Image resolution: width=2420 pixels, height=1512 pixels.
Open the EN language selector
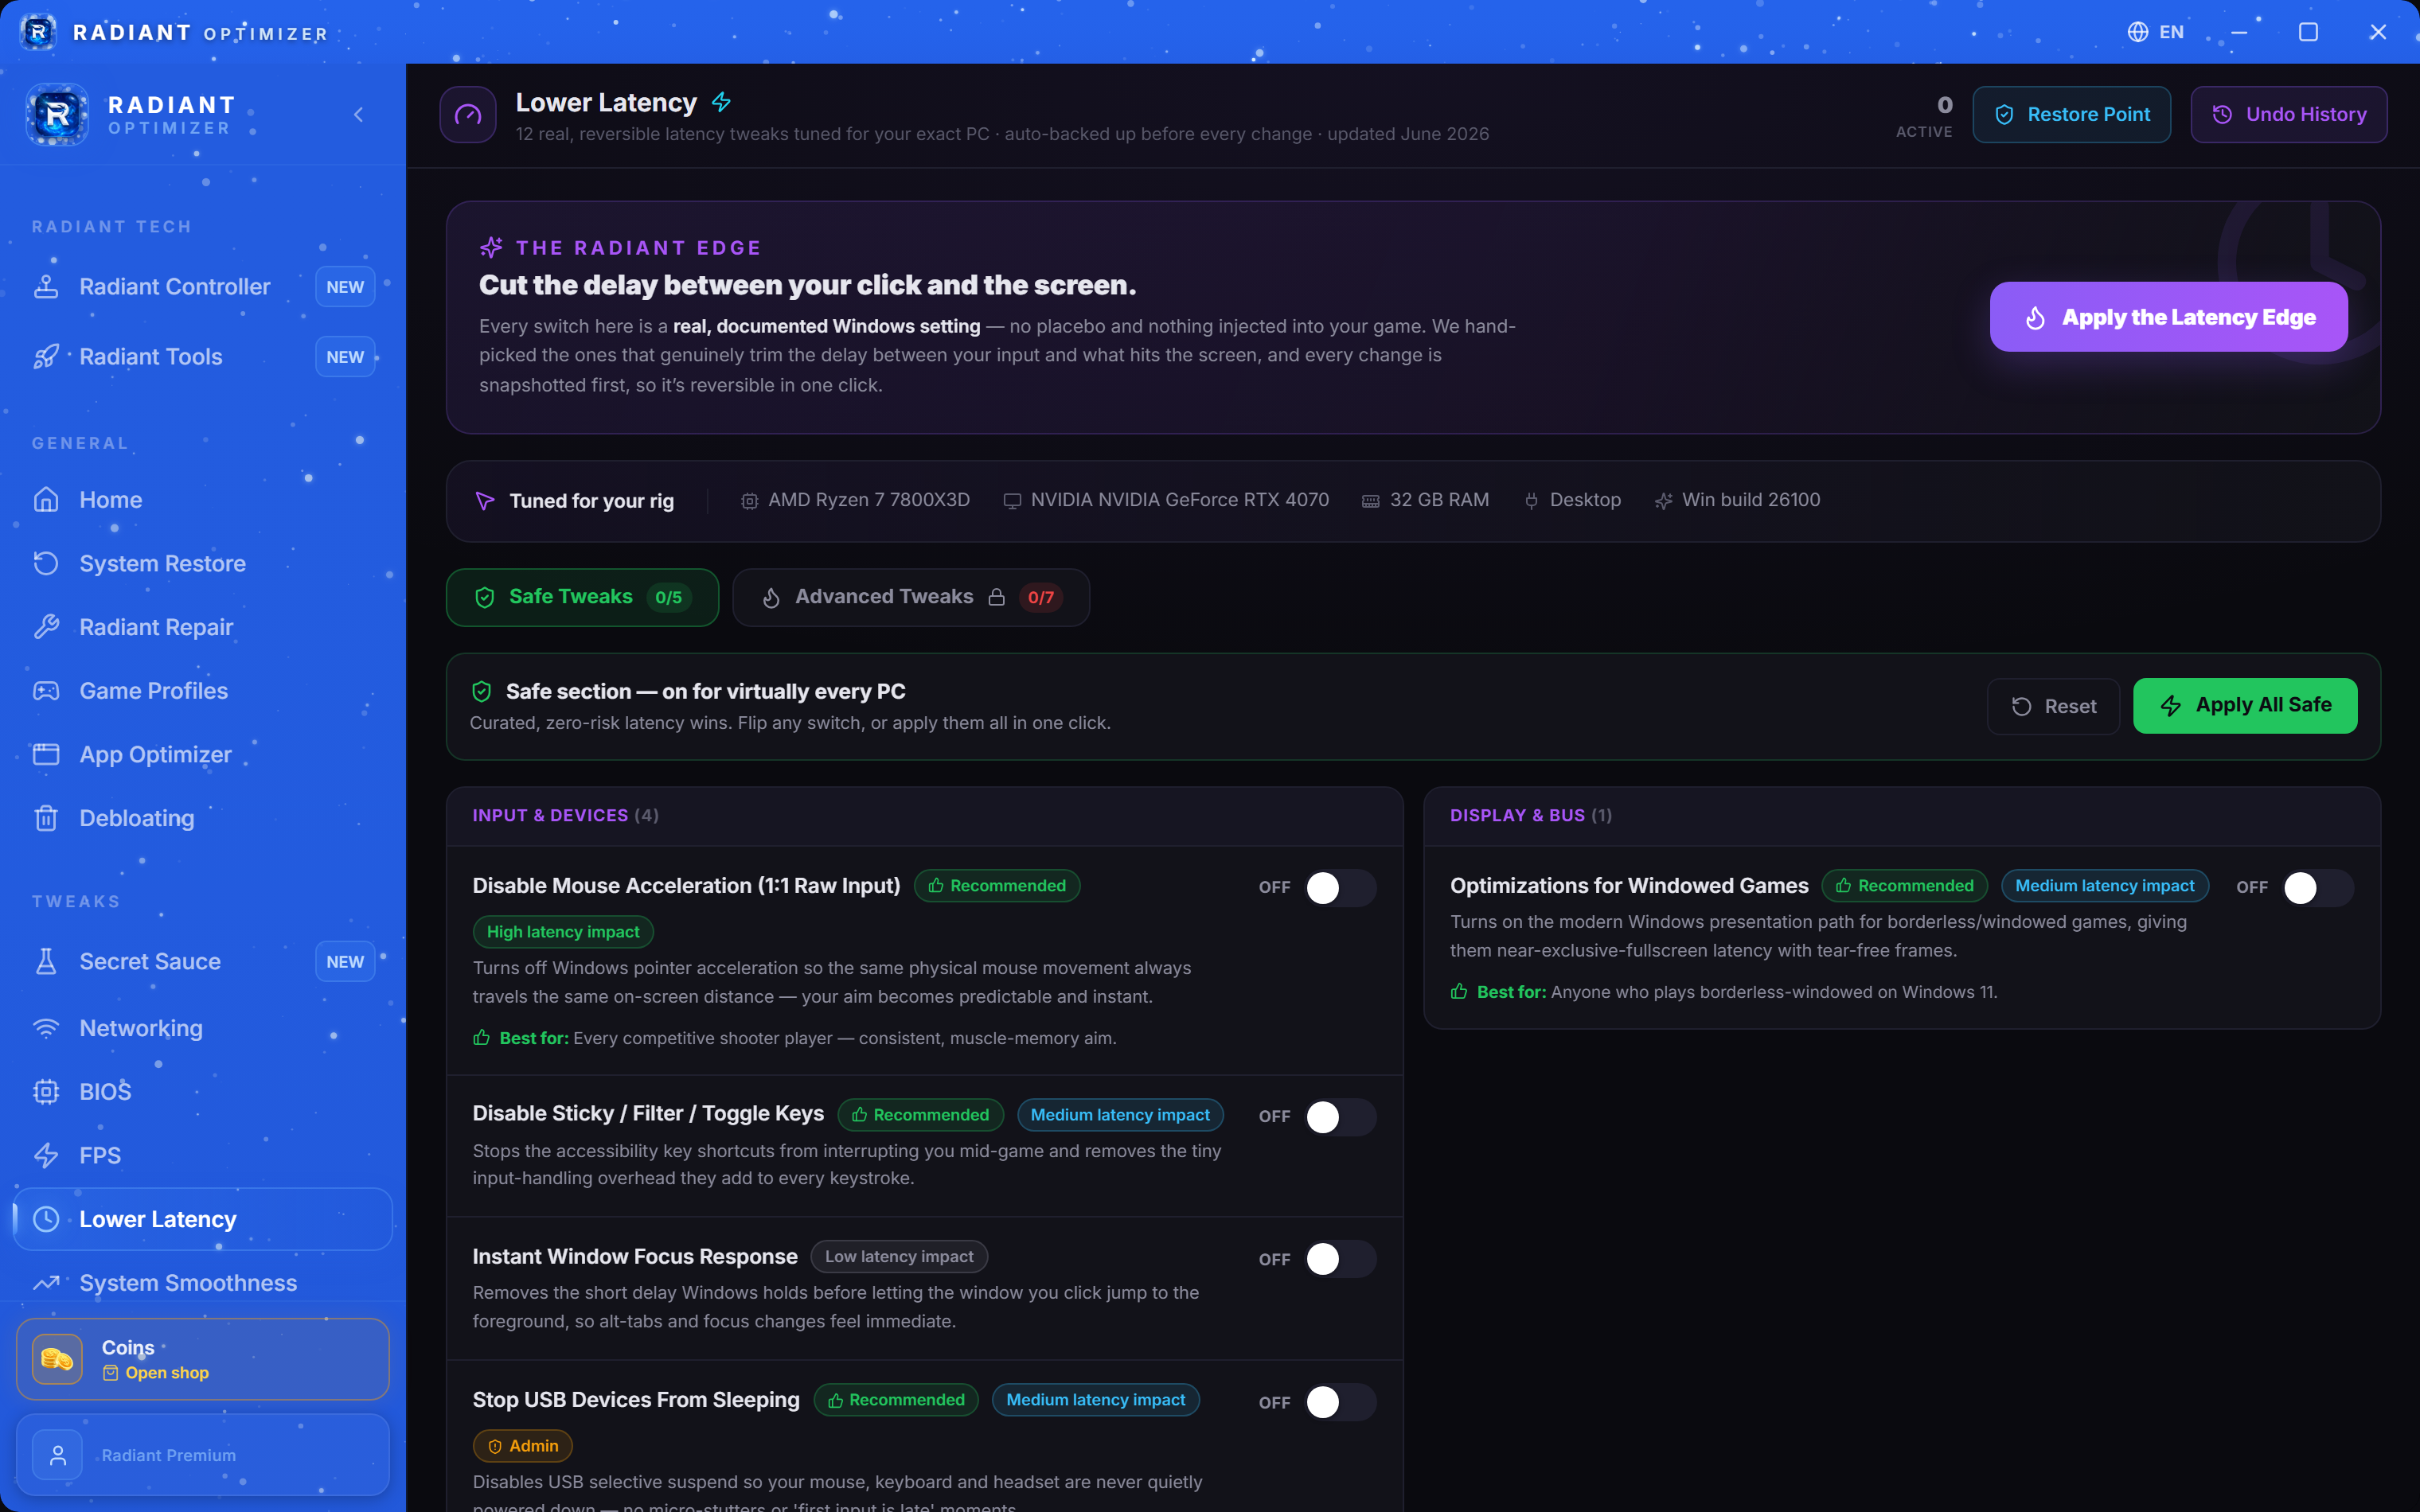[2156, 32]
